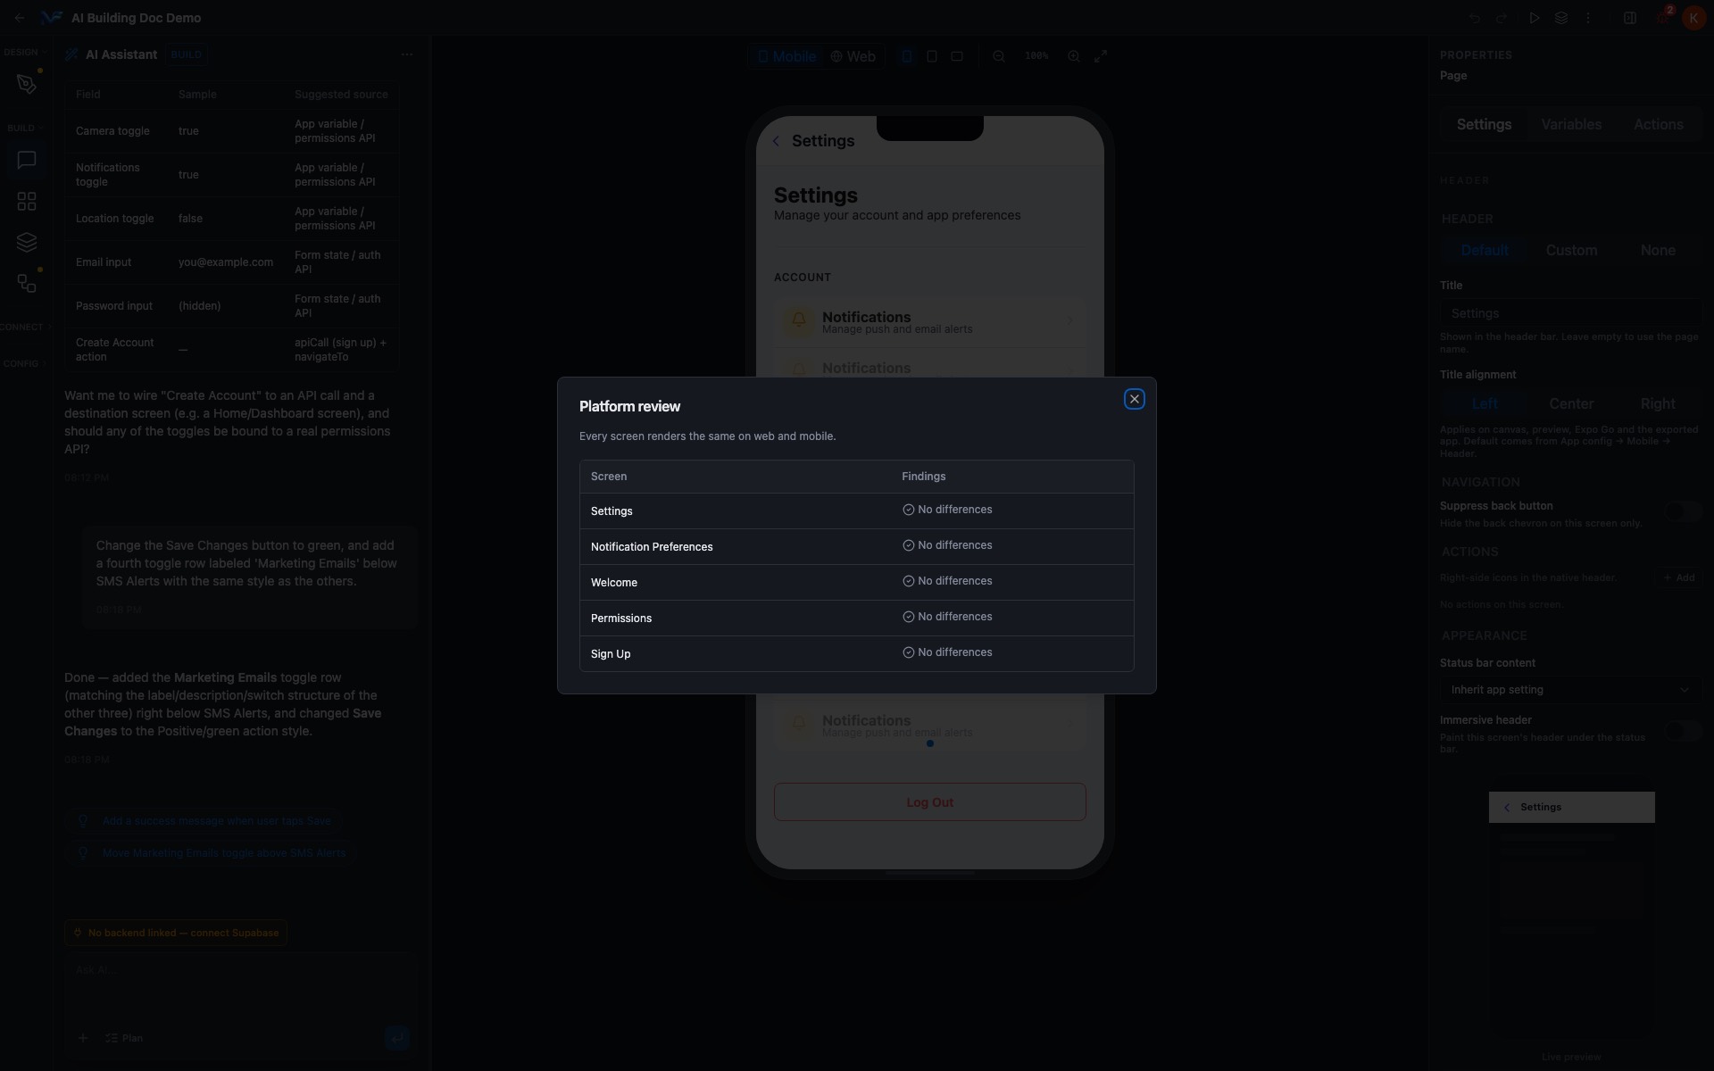Screen dimensions: 1714x1071
Task: Open AI Assistant more options menu
Action: tap(407, 54)
